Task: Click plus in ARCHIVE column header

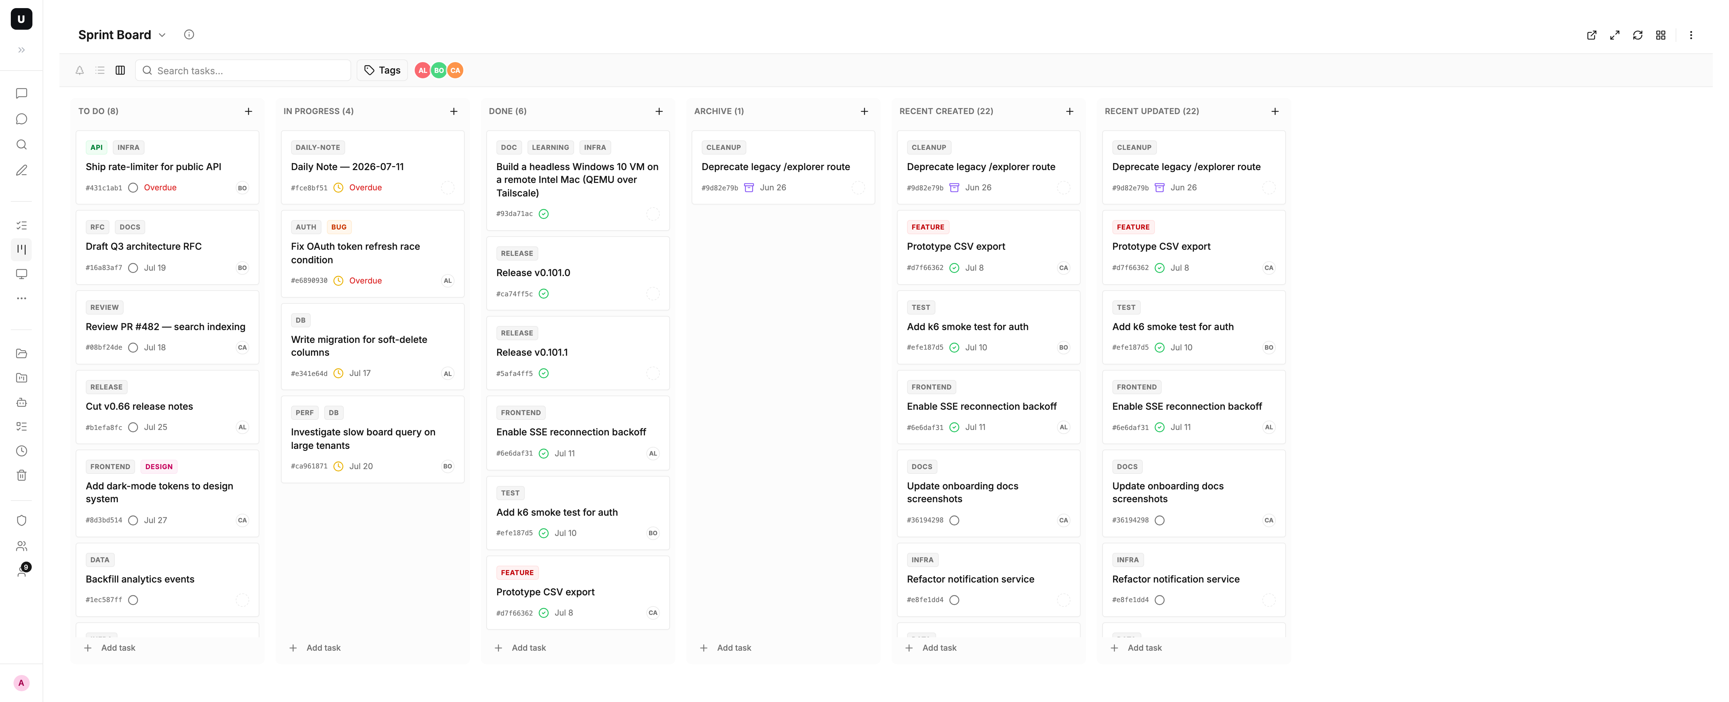Action: (864, 111)
